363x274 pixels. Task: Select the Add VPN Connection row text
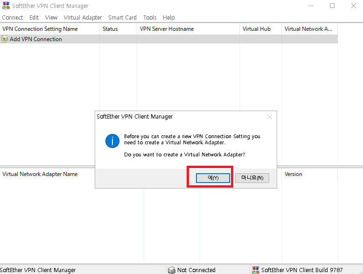coord(35,39)
